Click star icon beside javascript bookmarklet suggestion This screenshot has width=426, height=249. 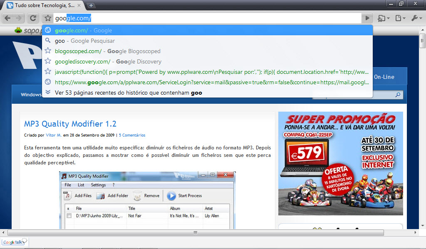point(48,71)
